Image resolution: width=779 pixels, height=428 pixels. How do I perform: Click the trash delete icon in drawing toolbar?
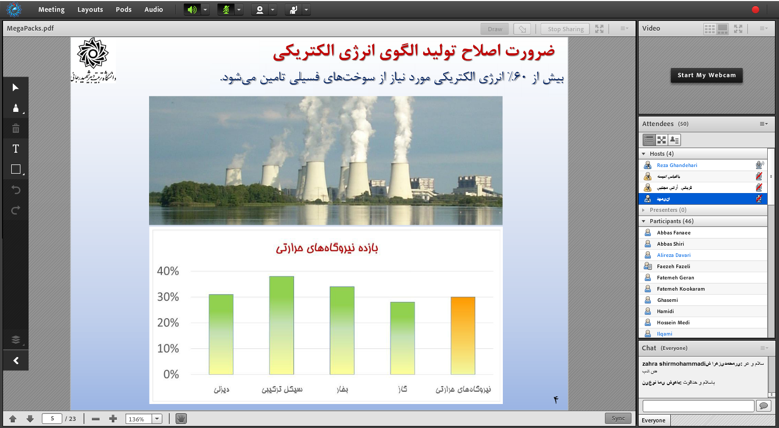(15, 128)
